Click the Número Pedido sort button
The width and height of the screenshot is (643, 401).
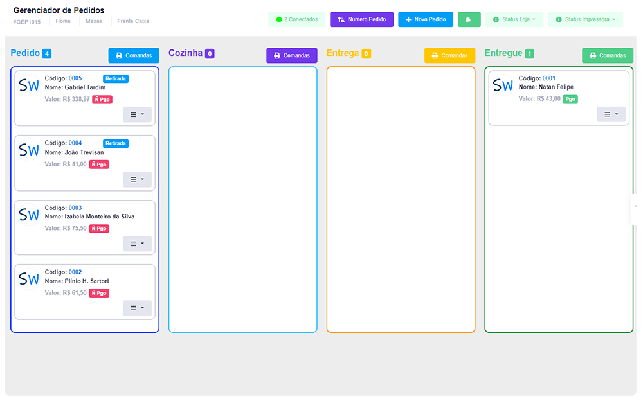(361, 19)
